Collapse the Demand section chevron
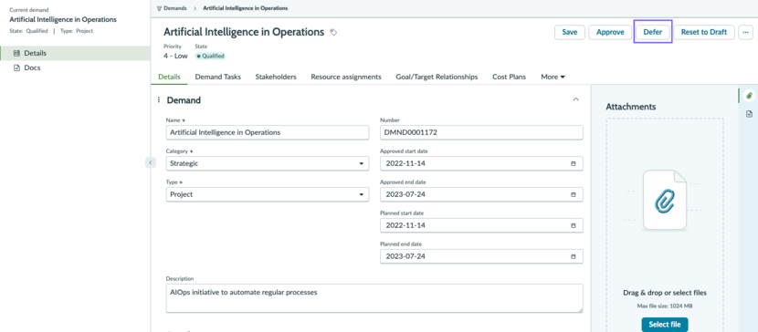Screen dimensions: 758x332 575,99
